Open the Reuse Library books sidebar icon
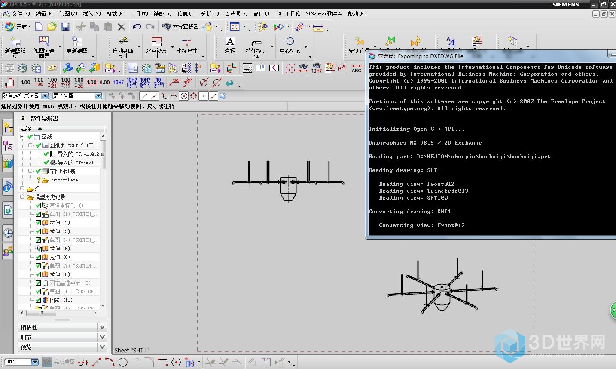 [8, 163]
